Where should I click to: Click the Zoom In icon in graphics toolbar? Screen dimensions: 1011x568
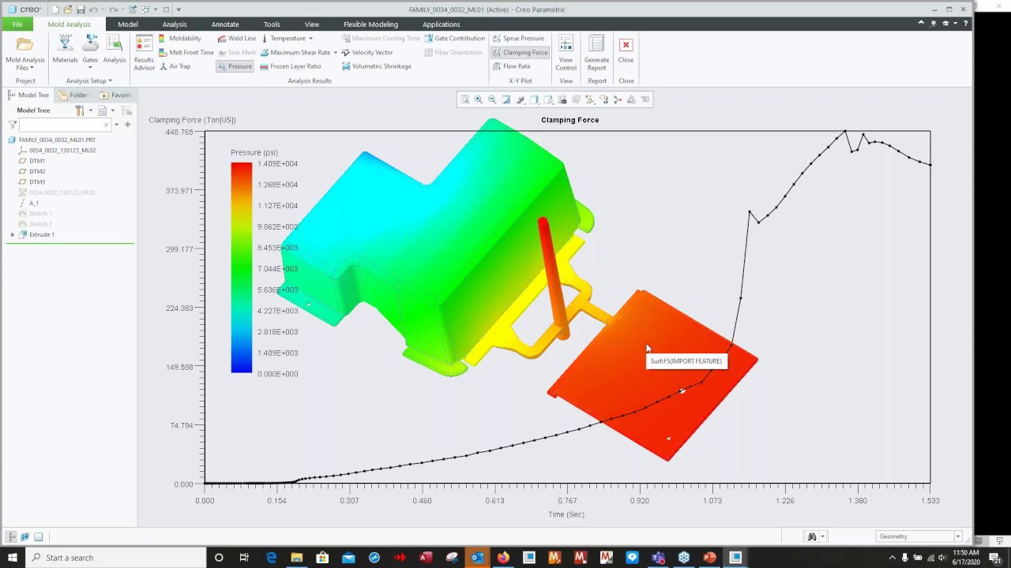[x=479, y=99]
